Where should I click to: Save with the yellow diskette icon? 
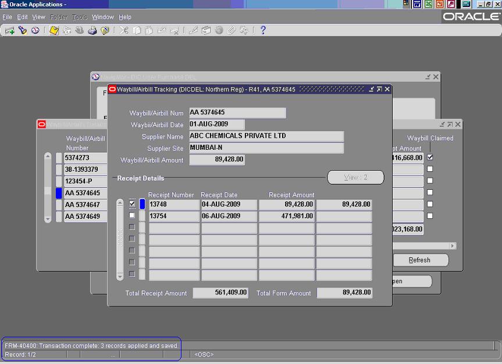pyautogui.click(x=54, y=30)
